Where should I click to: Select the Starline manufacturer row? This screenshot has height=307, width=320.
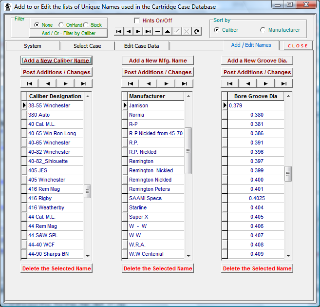point(156,207)
